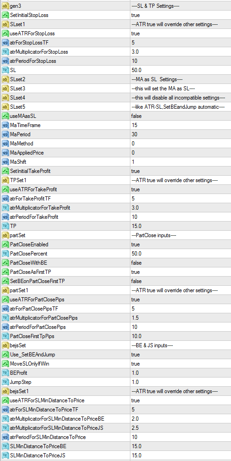
Task: Select the useATRForStopLoss true value
Action: click(135, 33)
